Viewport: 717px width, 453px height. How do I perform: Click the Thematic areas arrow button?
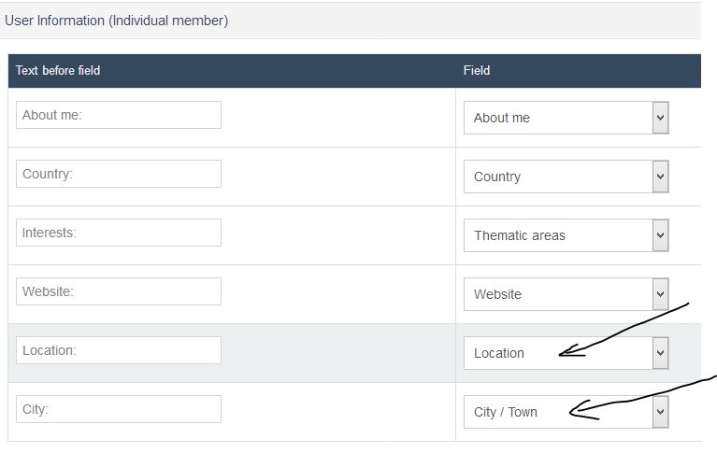(x=660, y=235)
